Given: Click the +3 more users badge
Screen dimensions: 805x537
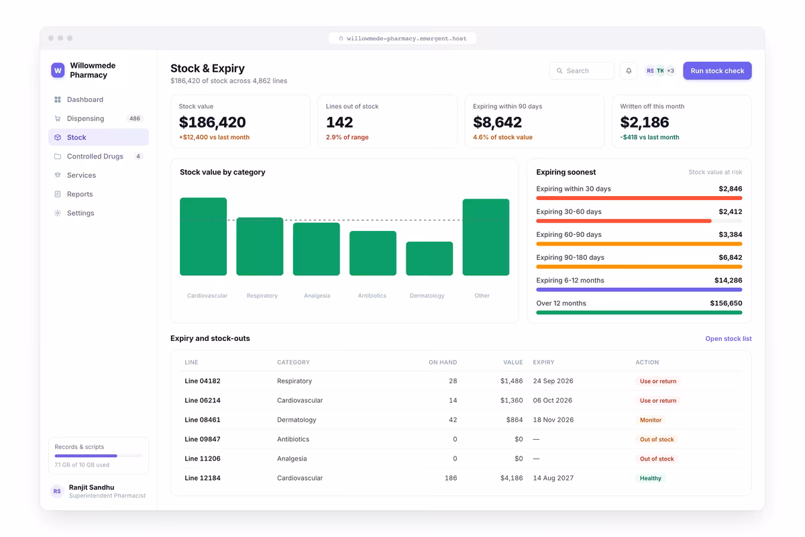Looking at the screenshot, I should (x=670, y=70).
